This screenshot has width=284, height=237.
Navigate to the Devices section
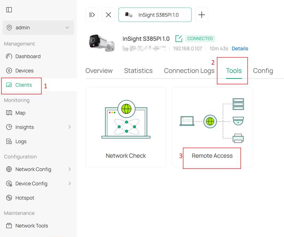(x=24, y=70)
